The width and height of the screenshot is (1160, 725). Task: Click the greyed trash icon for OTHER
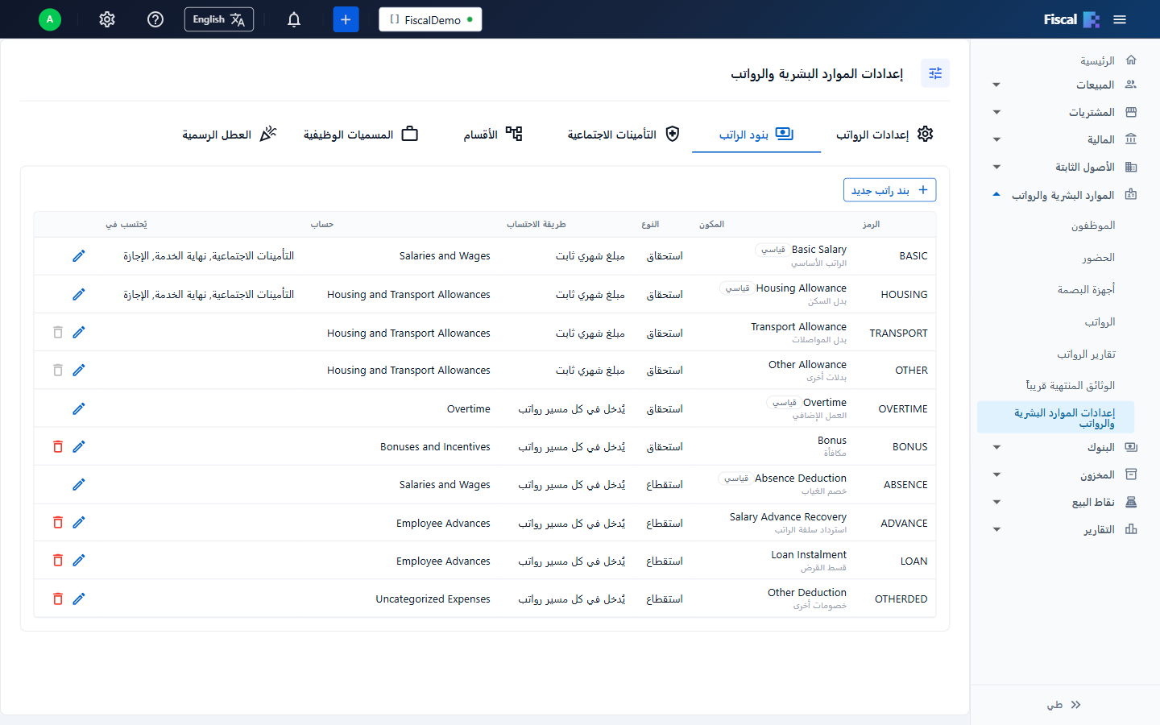point(58,371)
